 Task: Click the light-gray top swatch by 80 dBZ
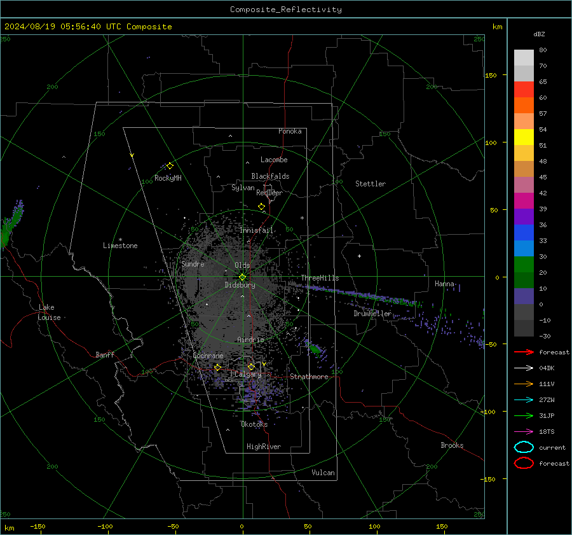(524, 57)
